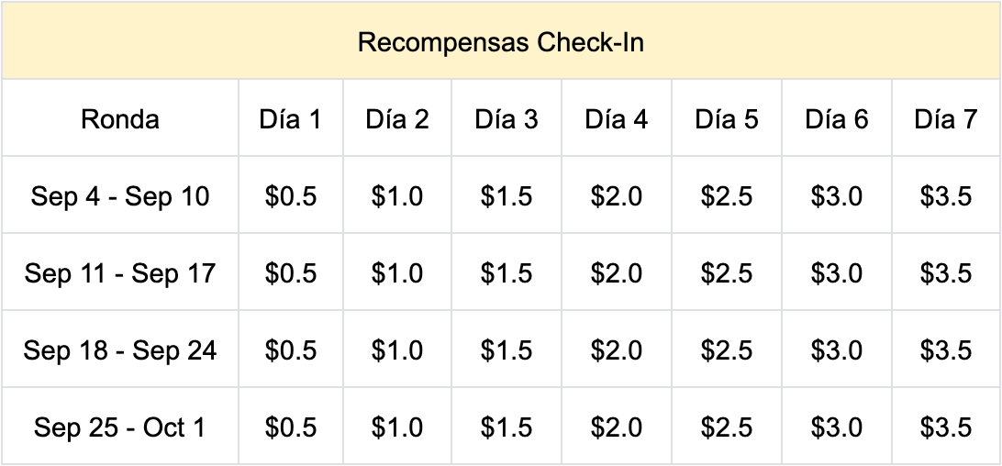Click the Sep 11 - Sep 17 row label
The width and height of the screenshot is (1002, 466).
pos(120,273)
